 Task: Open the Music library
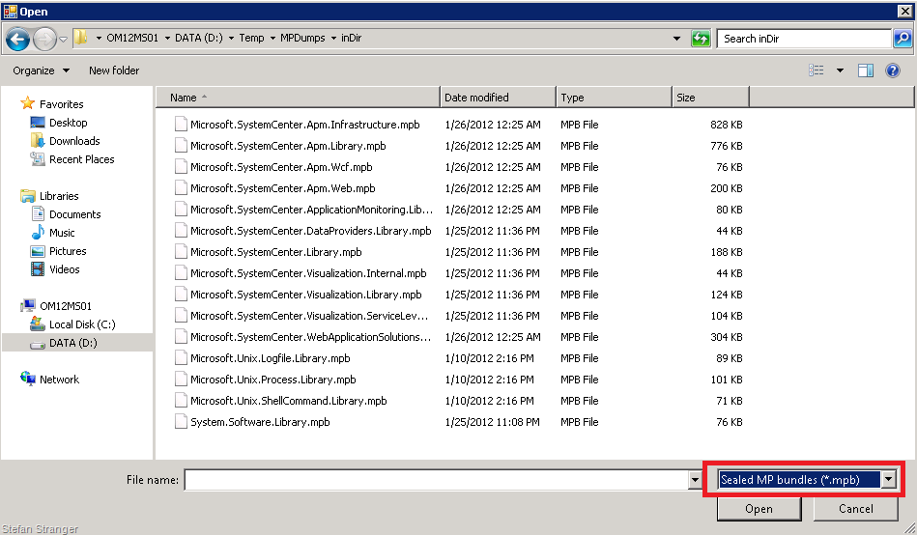(x=62, y=233)
